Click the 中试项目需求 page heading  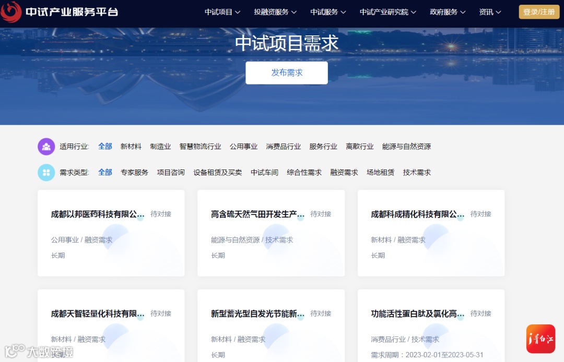pos(287,43)
